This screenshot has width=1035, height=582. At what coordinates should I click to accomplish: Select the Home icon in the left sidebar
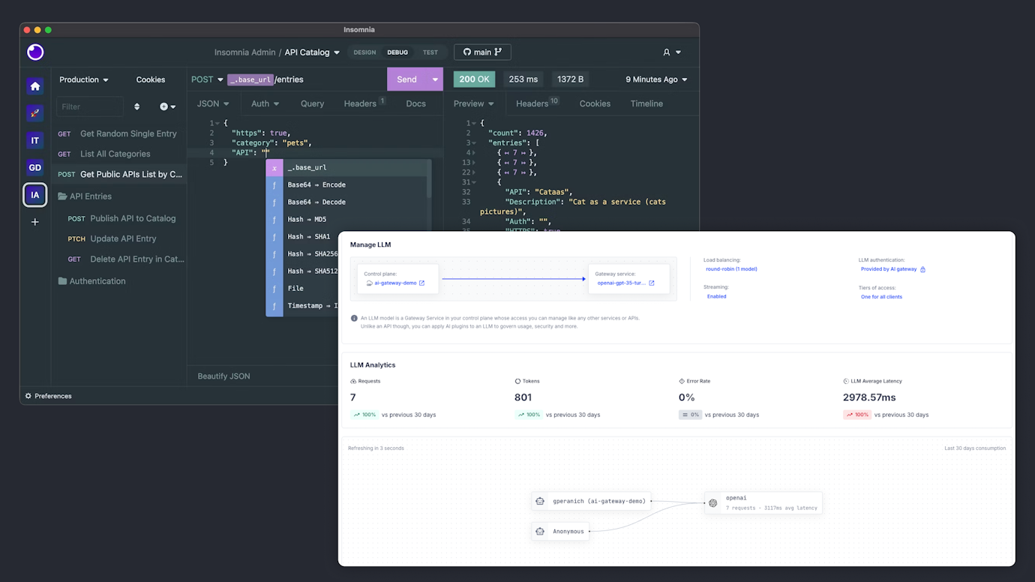34,86
